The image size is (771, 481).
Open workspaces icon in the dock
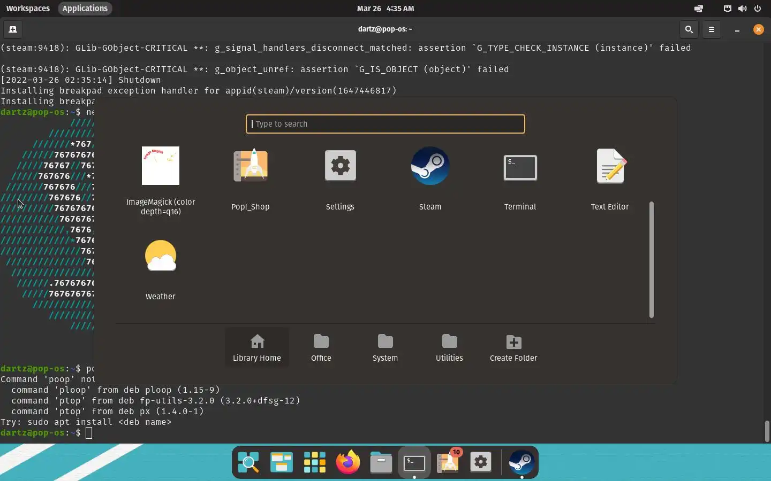[282, 462]
